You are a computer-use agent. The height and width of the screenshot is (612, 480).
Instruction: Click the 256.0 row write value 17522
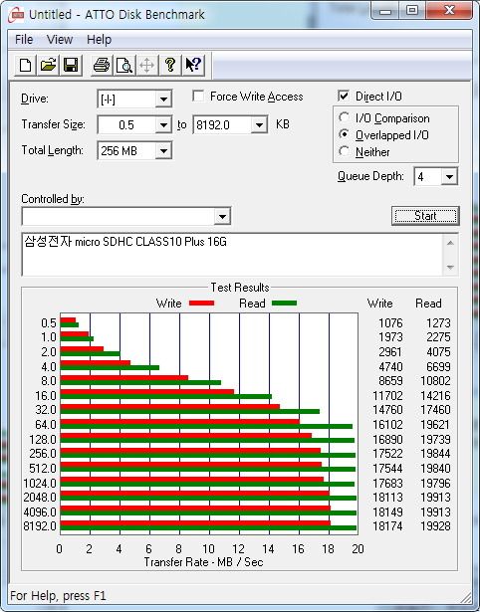387,454
